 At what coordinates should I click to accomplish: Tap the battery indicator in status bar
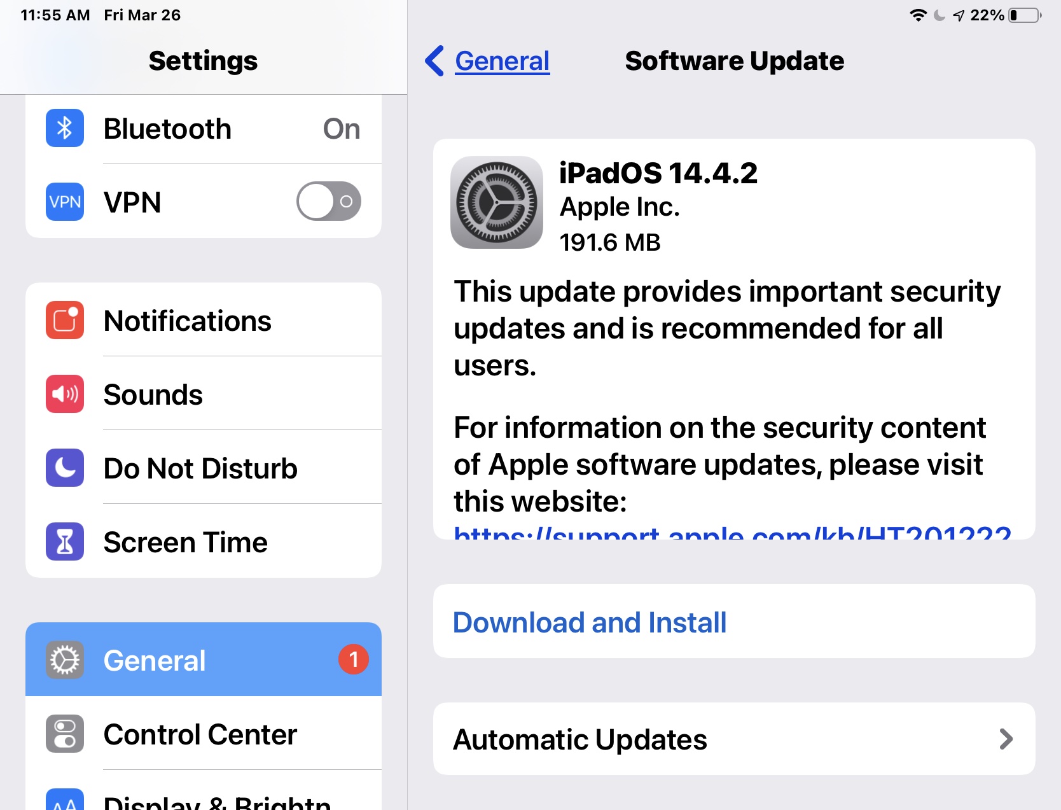[x=1025, y=15]
